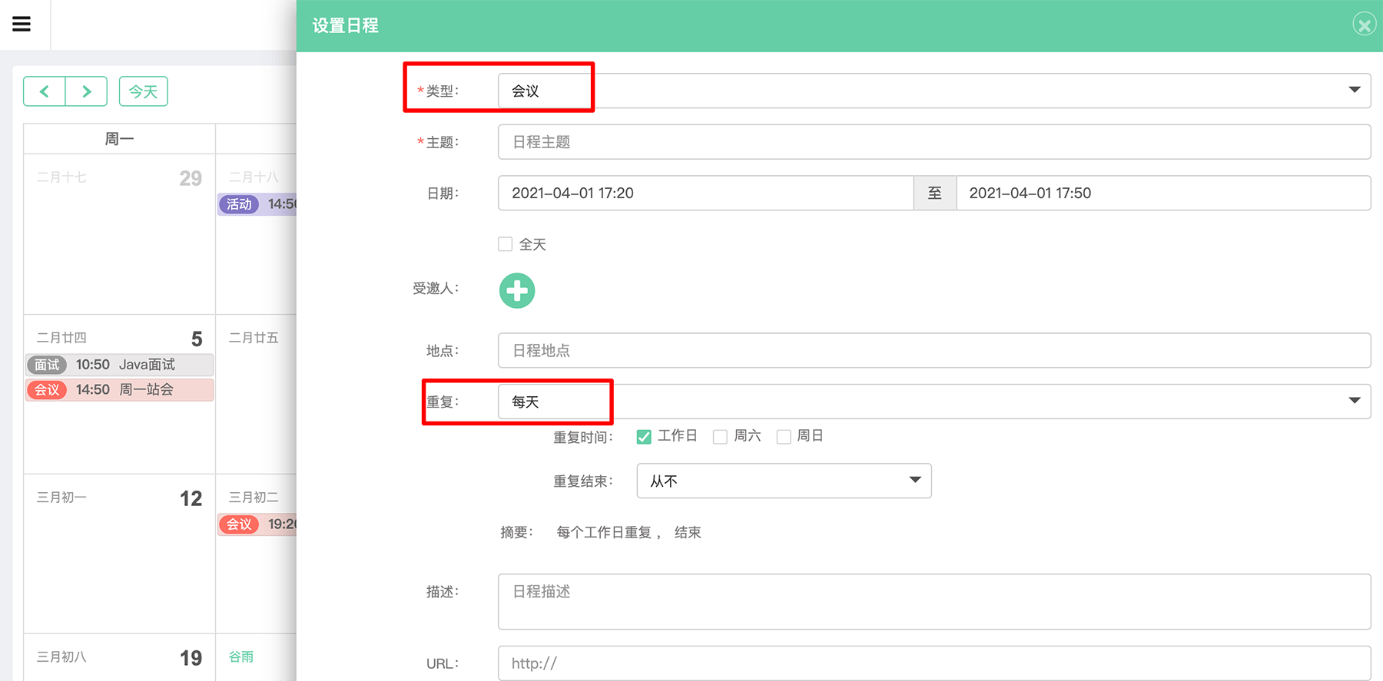Screen dimensions: 1383x681
Task: Enable the 全天 checkbox
Action: [505, 244]
